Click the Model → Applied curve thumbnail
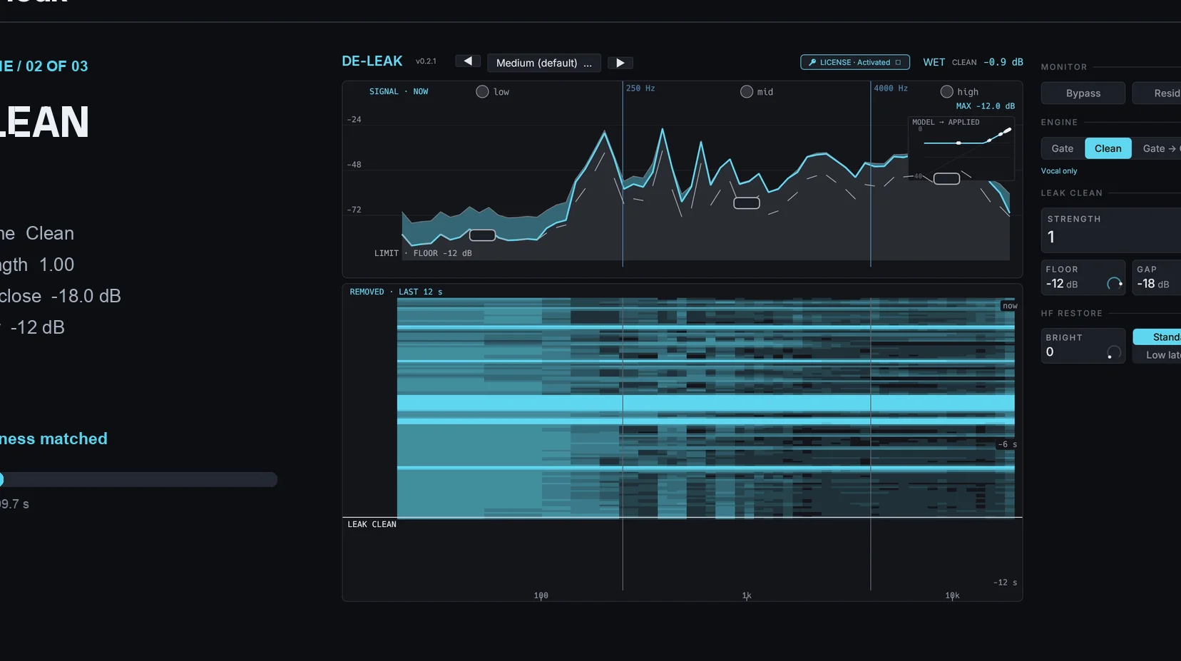This screenshot has width=1181, height=661. [961, 148]
